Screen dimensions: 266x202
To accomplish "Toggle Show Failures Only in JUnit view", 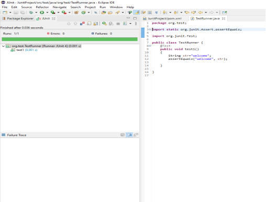I will [82, 24].
